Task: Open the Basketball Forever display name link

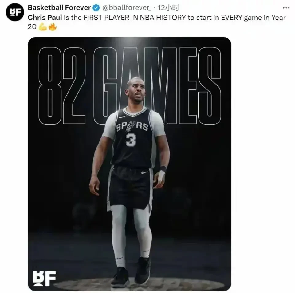Action: pyautogui.click(x=59, y=8)
